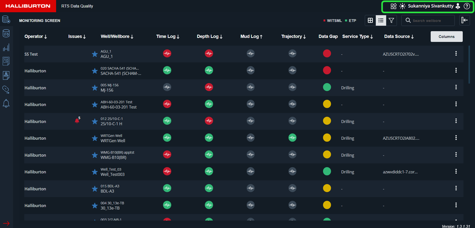
Task: Click the help question mark icon
Action: pyautogui.click(x=467, y=6)
